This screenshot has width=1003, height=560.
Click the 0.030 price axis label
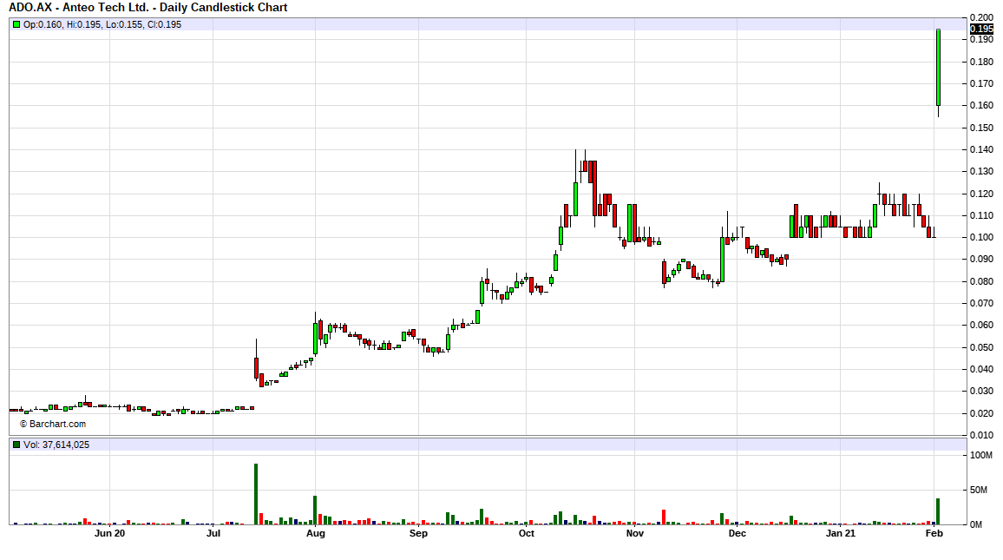[982, 391]
